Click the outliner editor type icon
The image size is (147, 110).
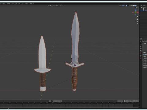[141, 5]
